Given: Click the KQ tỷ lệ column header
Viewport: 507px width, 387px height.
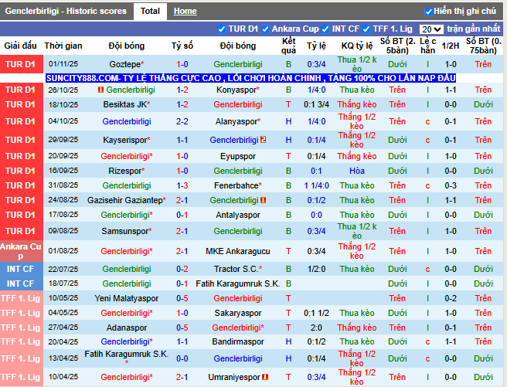Looking at the screenshot, I should tap(356, 46).
